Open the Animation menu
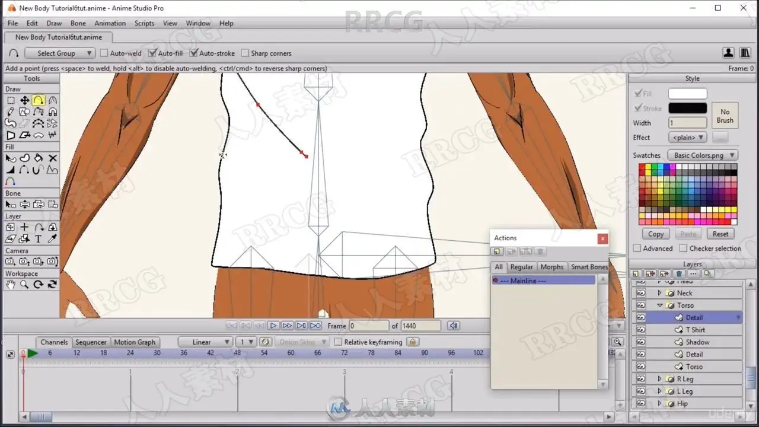 coord(110,23)
